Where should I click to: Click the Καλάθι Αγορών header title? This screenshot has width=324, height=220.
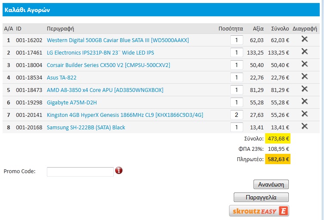27,10
